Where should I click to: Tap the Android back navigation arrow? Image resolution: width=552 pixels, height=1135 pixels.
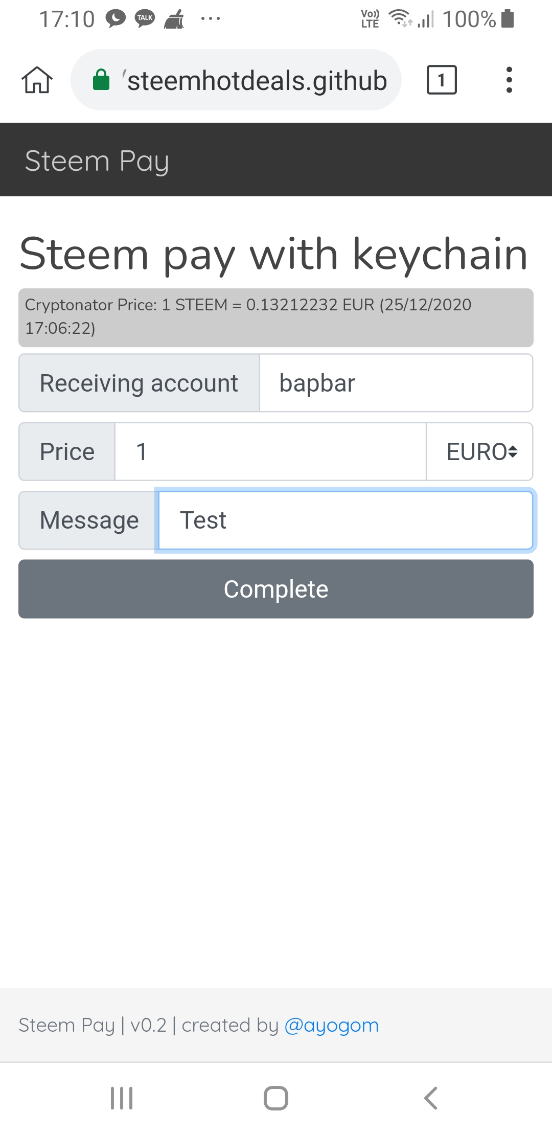[431, 1098]
